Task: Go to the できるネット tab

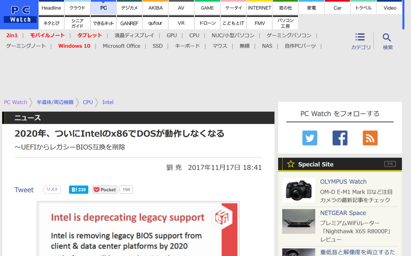Action: [x=104, y=23]
